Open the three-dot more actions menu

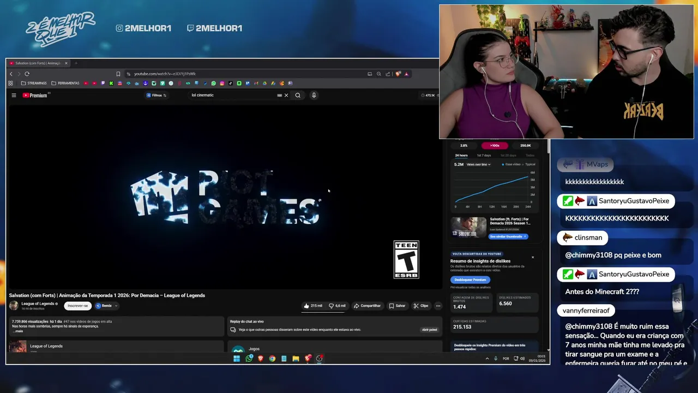[438, 306]
